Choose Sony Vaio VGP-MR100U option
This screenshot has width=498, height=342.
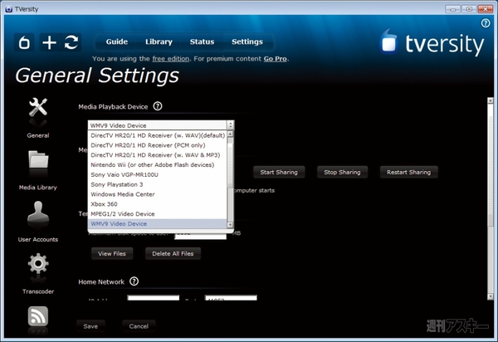pos(158,174)
